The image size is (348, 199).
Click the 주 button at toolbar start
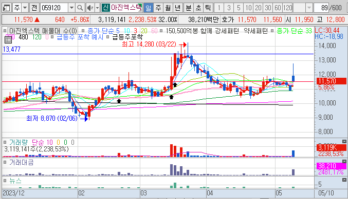(17, 8)
